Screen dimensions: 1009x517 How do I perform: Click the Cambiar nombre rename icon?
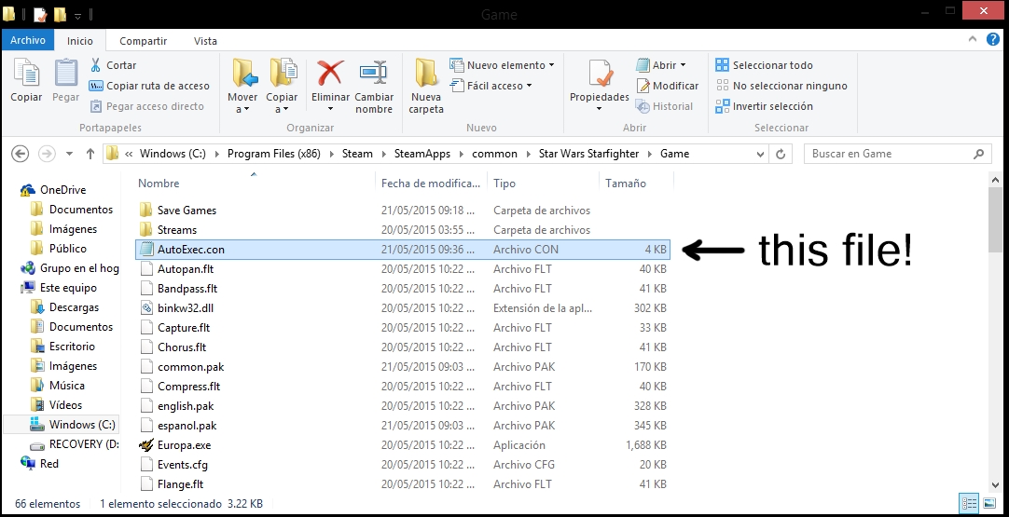pyautogui.click(x=374, y=72)
